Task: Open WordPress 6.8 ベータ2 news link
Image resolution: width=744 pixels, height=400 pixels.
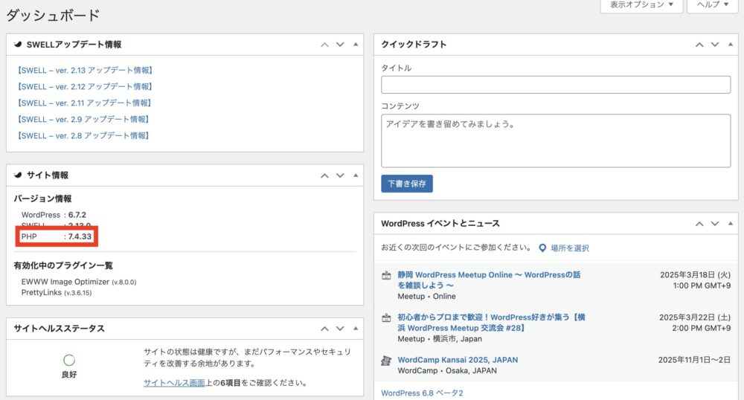Action: tap(422, 393)
